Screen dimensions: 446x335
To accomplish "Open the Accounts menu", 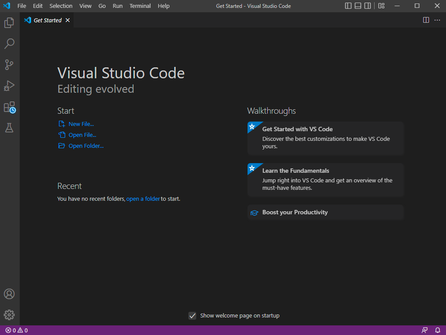I will [x=9, y=294].
